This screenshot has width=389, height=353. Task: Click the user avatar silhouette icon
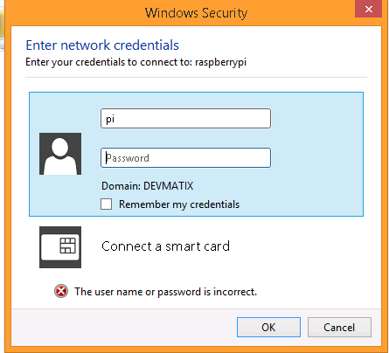[x=60, y=154]
